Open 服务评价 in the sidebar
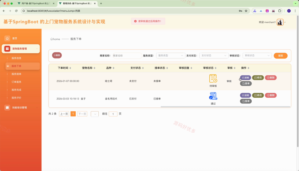 [16, 98]
